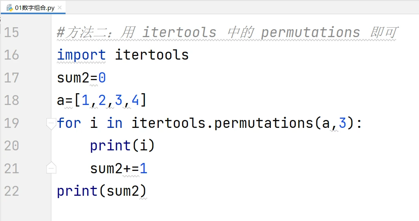This screenshot has width=419, height=221.
Task: Place cursor on the import keyword
Action: (81, 55)
